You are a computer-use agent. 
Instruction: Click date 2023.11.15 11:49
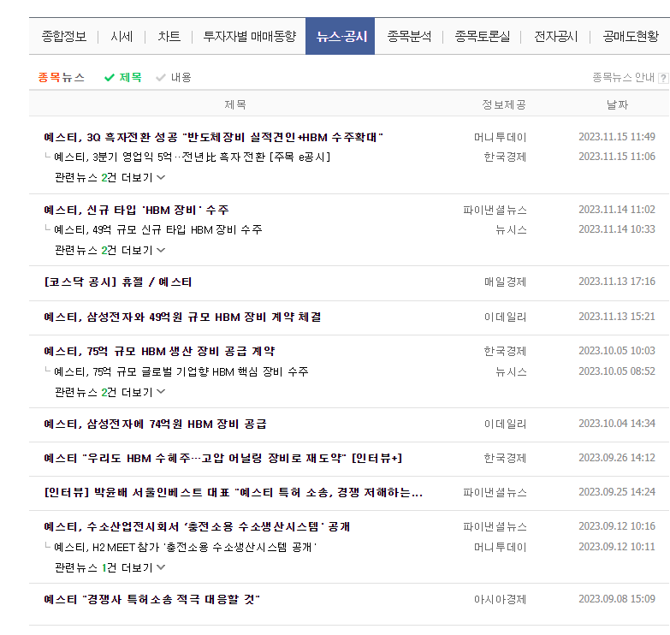pyautogui.click(x=617, y=137)
